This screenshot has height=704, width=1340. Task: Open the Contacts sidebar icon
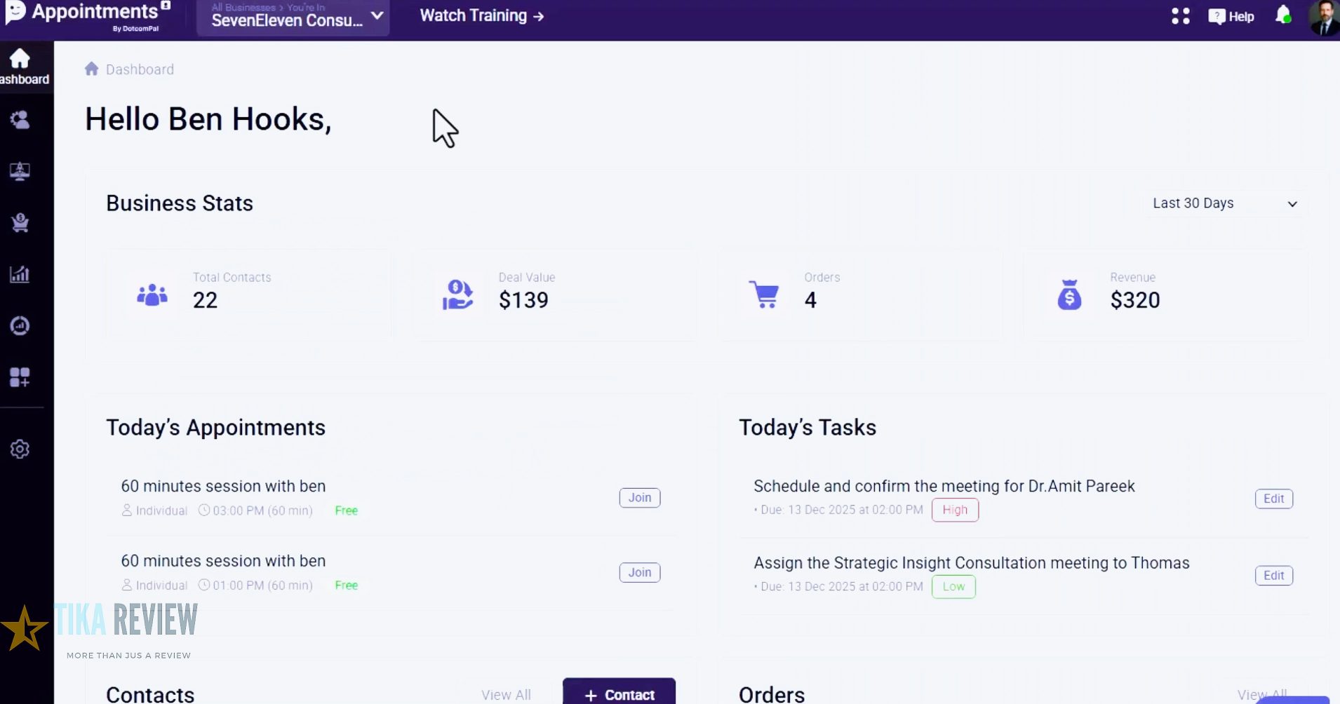point(20,120)
